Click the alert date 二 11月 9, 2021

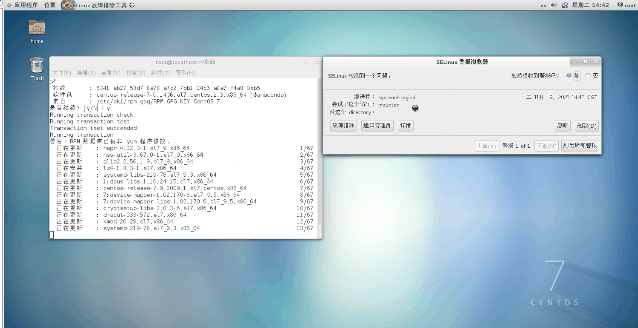pos(548,98)
